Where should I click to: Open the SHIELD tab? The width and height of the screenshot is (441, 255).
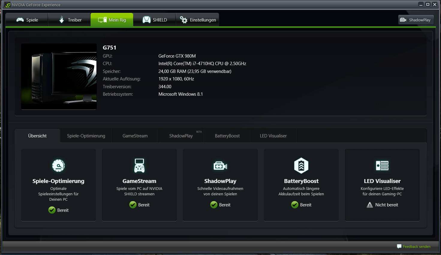click(x=154, y=20)
